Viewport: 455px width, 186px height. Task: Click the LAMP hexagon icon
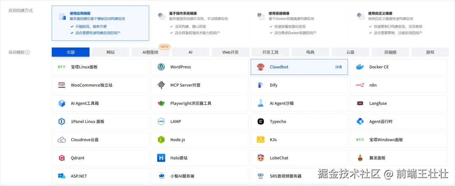161,122
